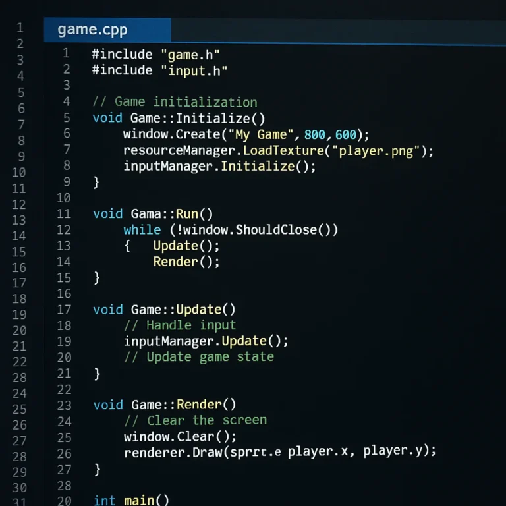This screenshot has width=506, height=506.
Task: Click the "// Handle input" comment
Action: click(x=180, y=325)
